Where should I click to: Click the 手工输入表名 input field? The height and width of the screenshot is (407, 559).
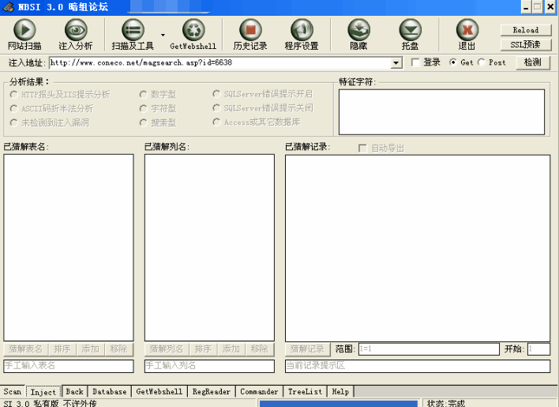pos(69,366)
